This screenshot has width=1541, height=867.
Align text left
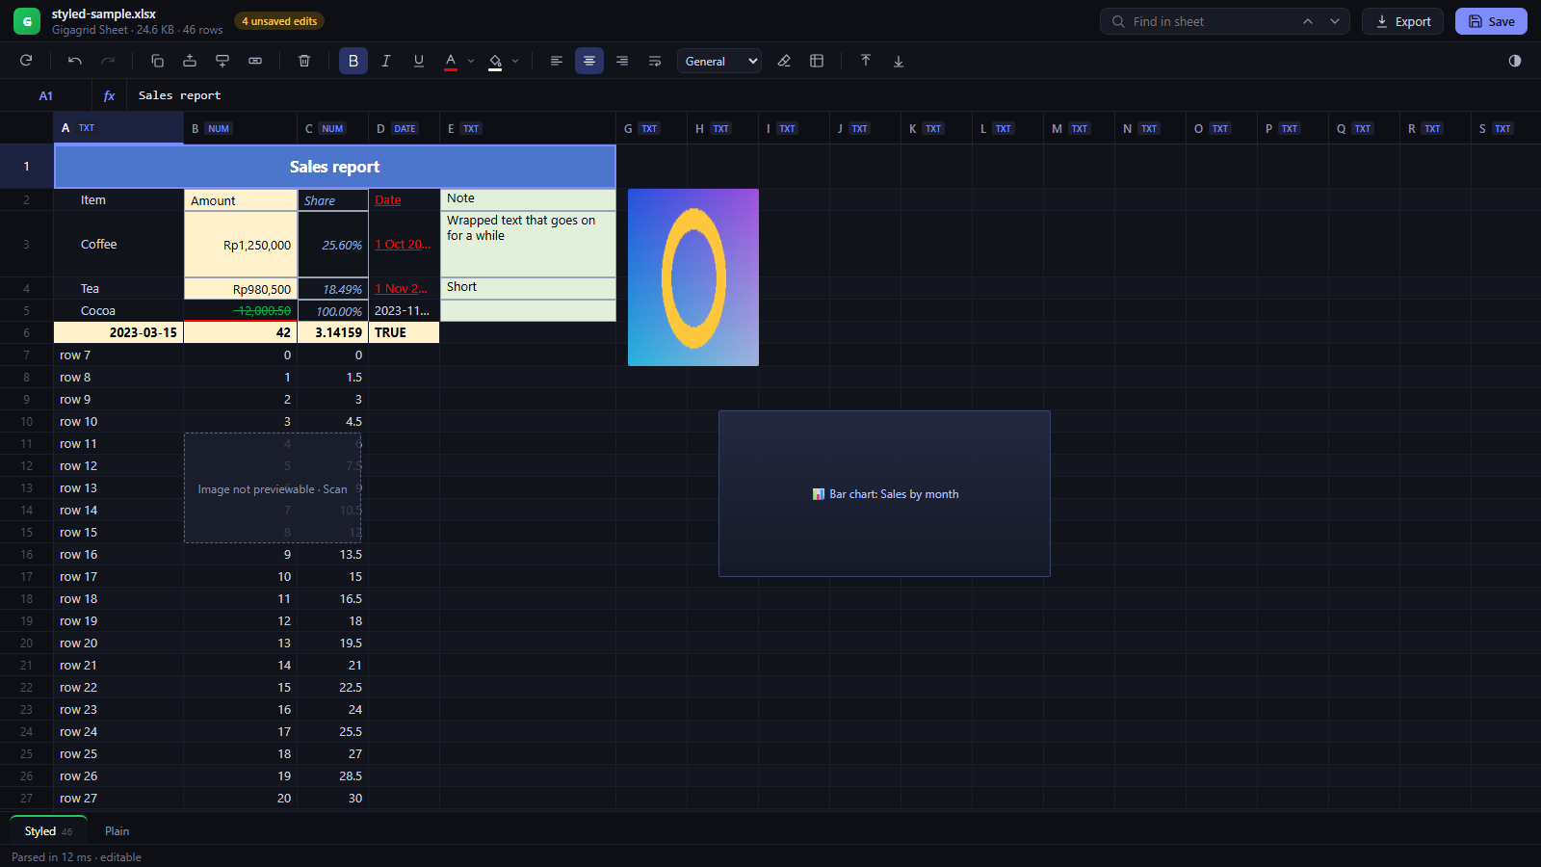pyautogui.click(x=557, y=61)
